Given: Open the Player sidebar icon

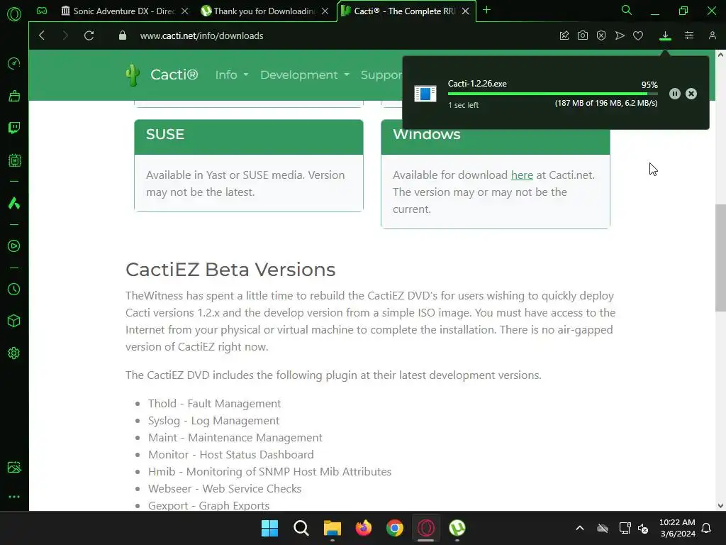Looking at the screenshot, I should 14,246.
